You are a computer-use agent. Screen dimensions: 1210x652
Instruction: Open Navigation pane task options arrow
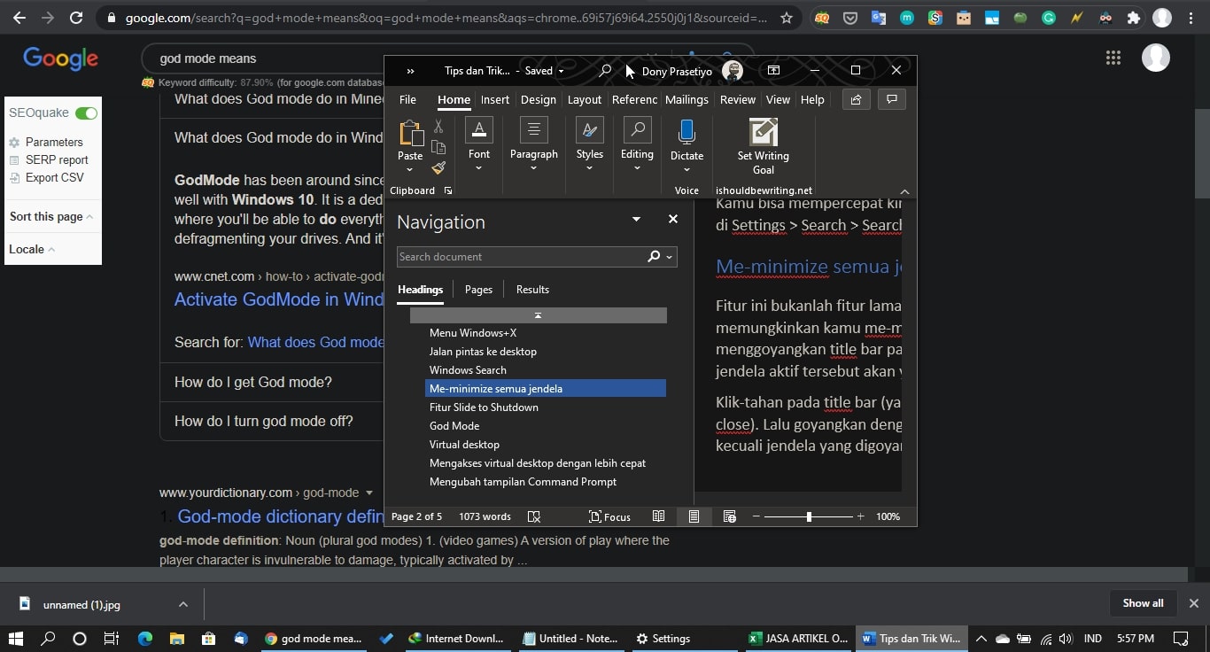pyautogui.click(x=636, y=219)
